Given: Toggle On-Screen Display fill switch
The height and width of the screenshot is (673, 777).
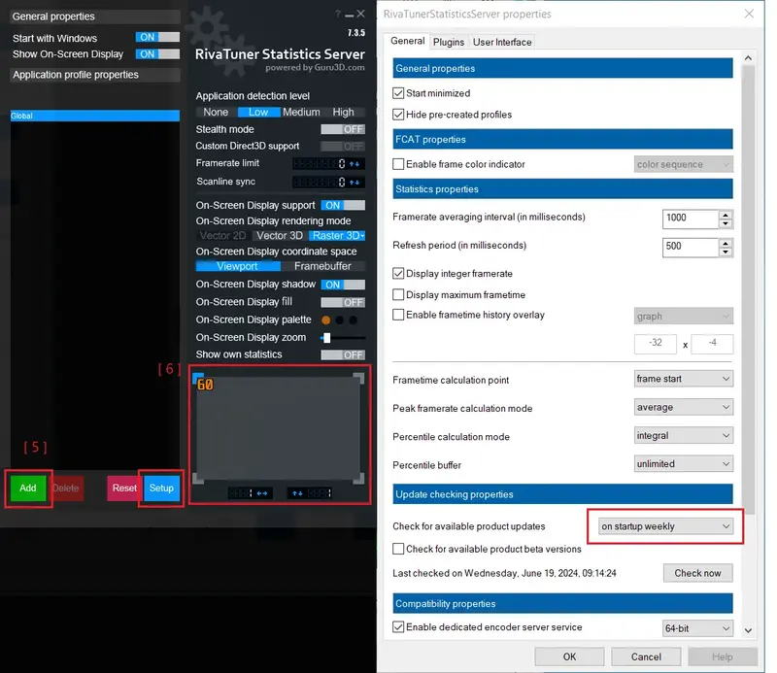Looking at the screenshot, I should 343,302.
